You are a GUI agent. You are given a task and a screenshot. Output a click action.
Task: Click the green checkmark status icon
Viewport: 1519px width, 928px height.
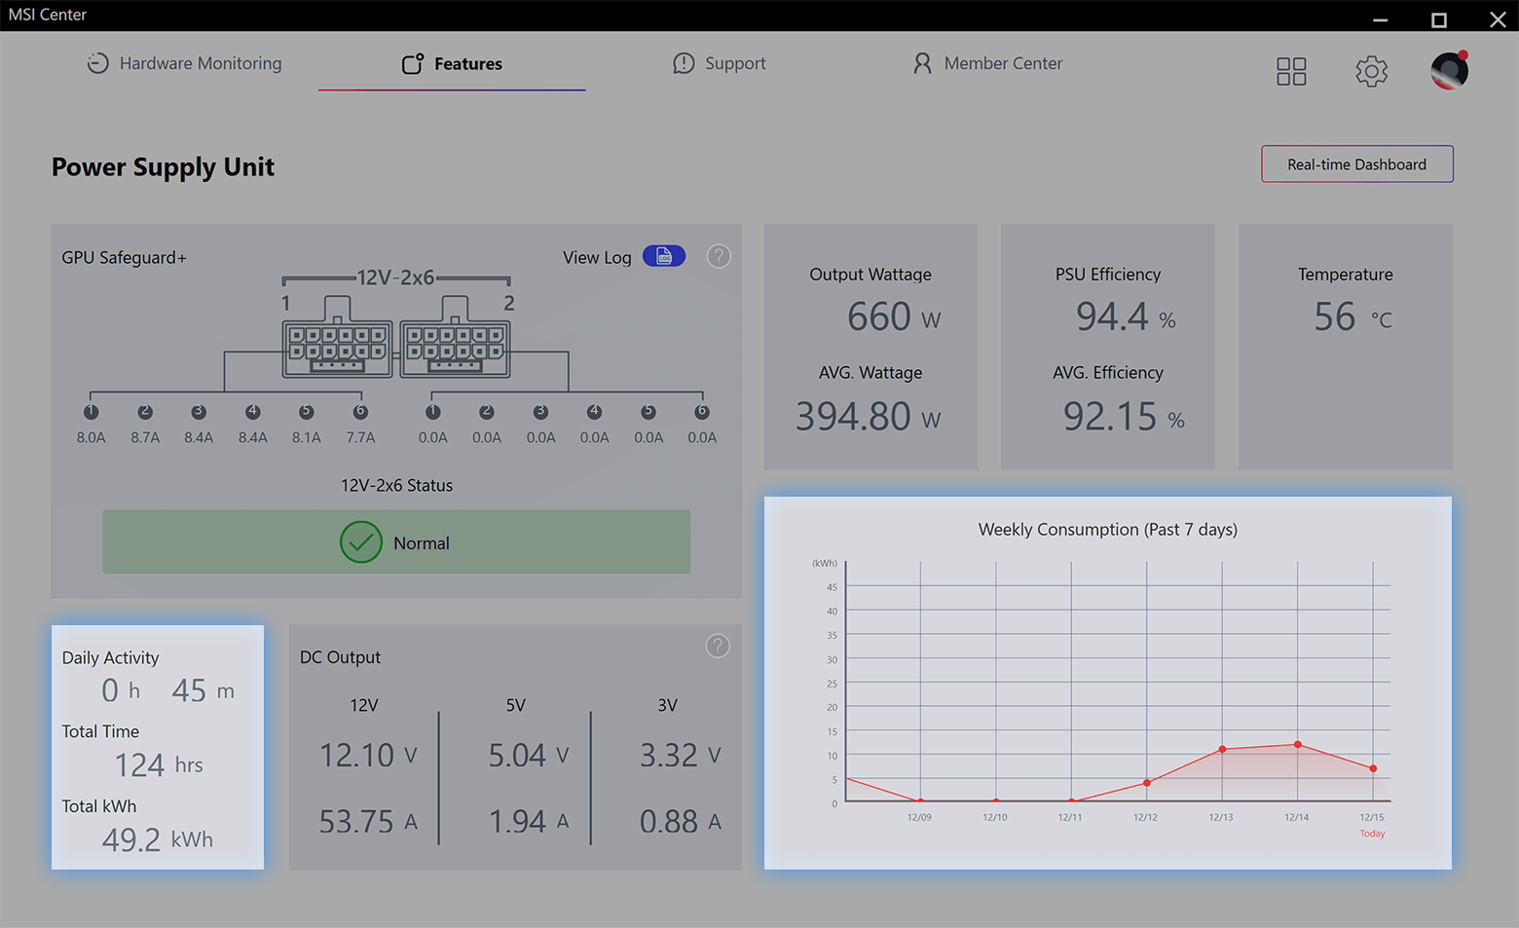(360, 542)
